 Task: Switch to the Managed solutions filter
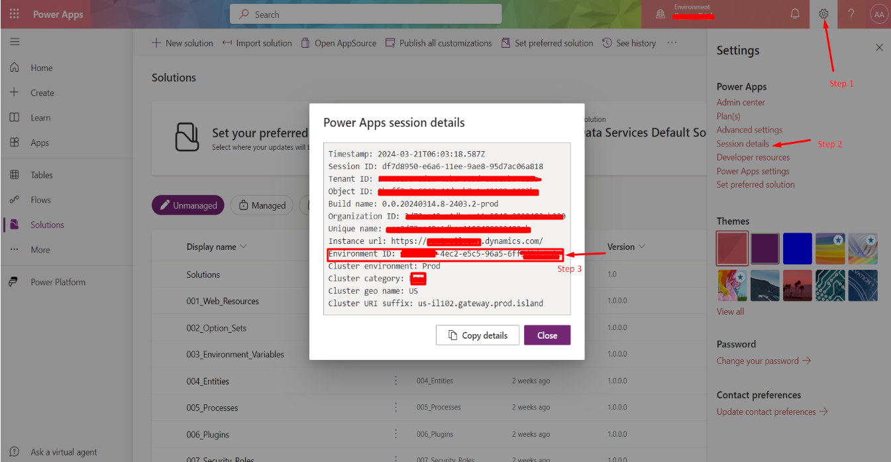(x=262, y=205)
